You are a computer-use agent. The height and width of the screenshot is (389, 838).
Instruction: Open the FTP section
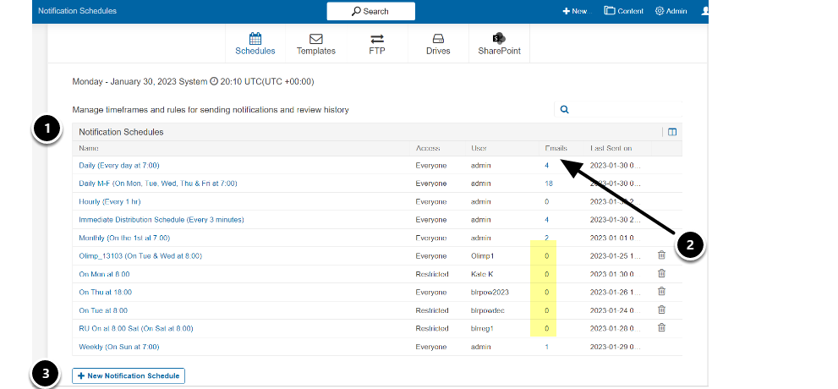coord(377,44)
